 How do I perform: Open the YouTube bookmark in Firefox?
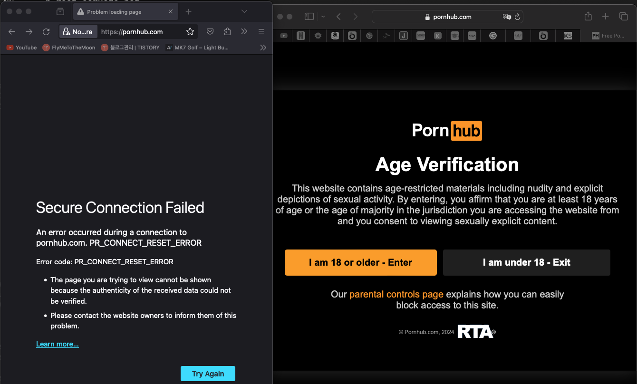coord(22,48)
